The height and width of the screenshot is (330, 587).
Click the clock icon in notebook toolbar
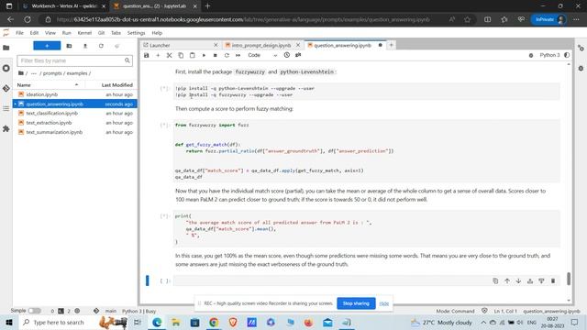point(287,55)
